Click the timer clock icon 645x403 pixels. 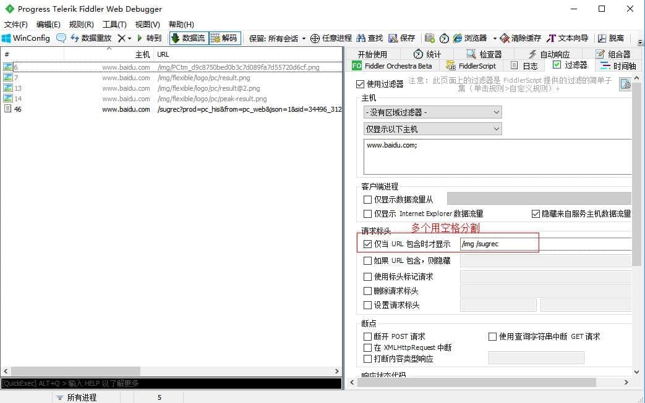click(444, 38)
